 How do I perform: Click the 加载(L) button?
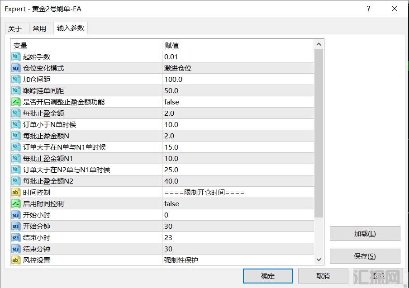[x=365, y=234]
